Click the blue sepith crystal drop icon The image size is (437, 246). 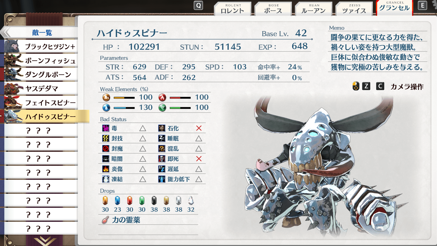[117, 201]
